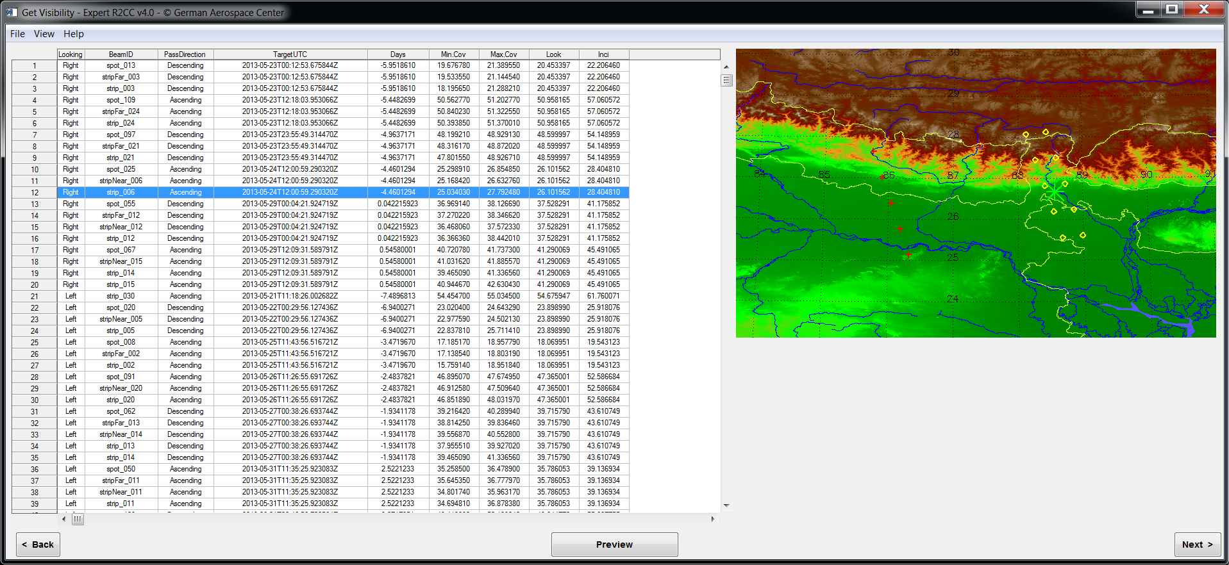This screenshot has width=1229, height=565.
Task: Open the File menu
Action: coord(17,34)
